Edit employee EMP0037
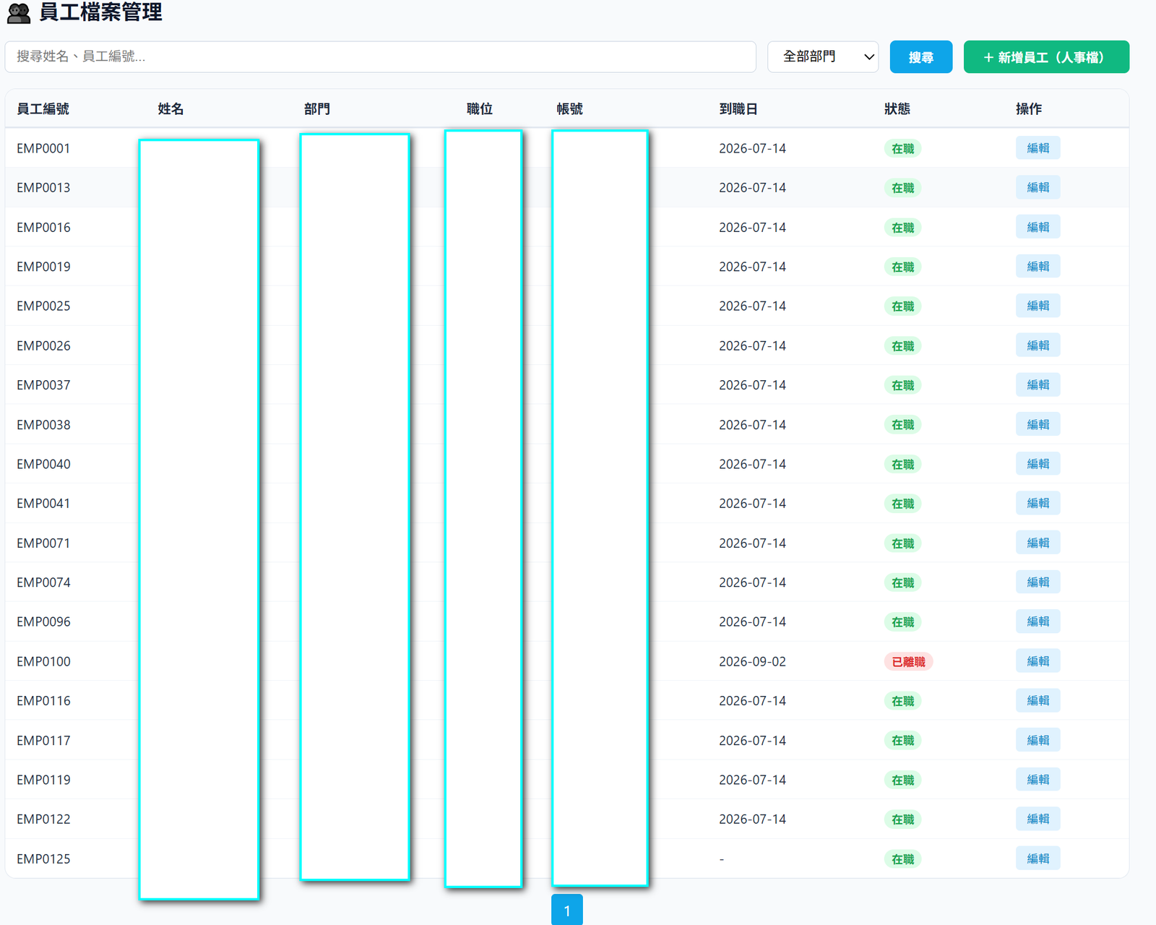The width and height of the screenshot is (1156, 925). [1038, 384]
